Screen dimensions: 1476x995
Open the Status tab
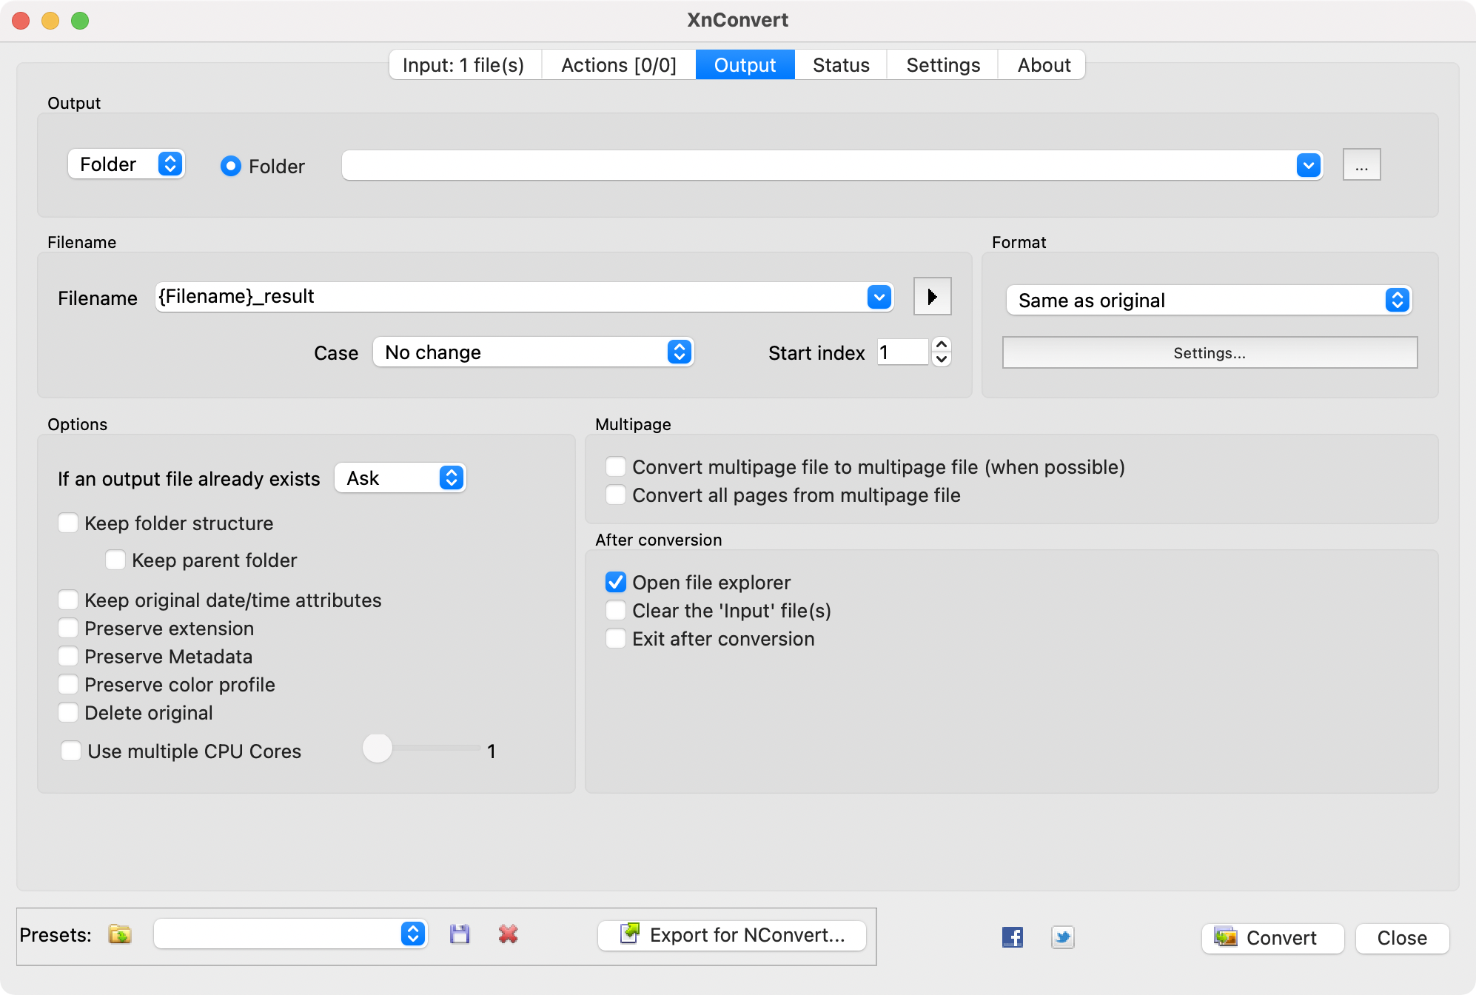coord(841,65)
